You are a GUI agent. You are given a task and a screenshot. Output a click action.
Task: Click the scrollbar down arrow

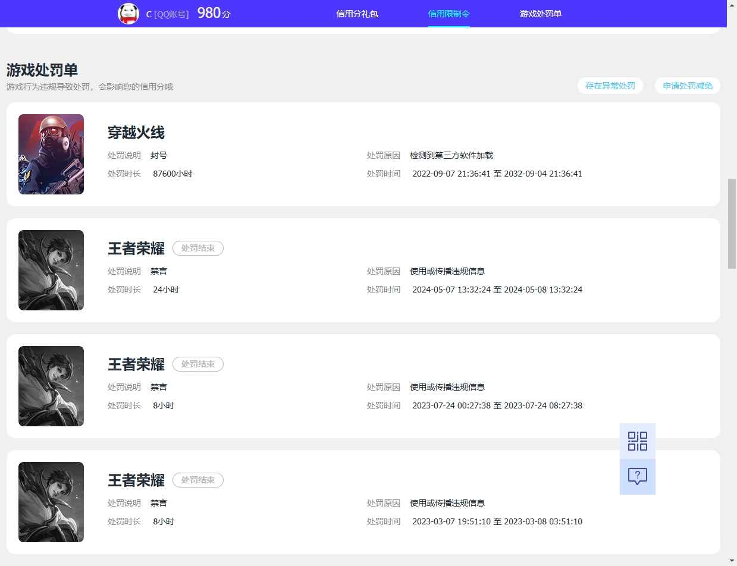(x=732, y=561)
